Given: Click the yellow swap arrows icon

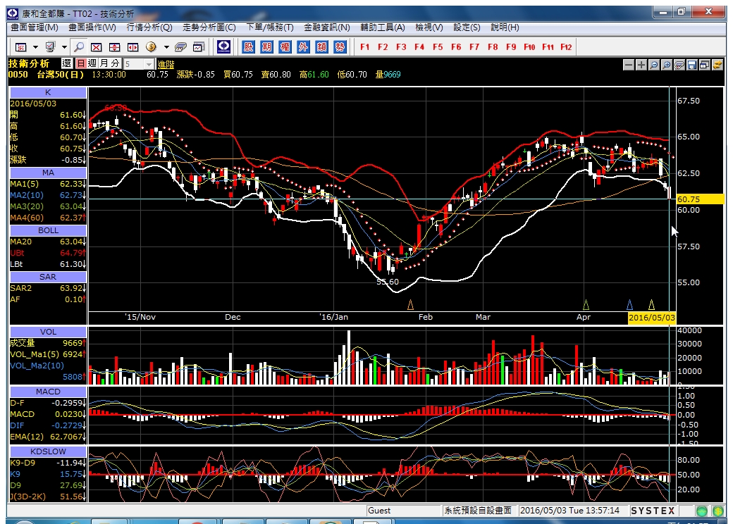Looking at the screenshot, I should [x=717, y=65].
